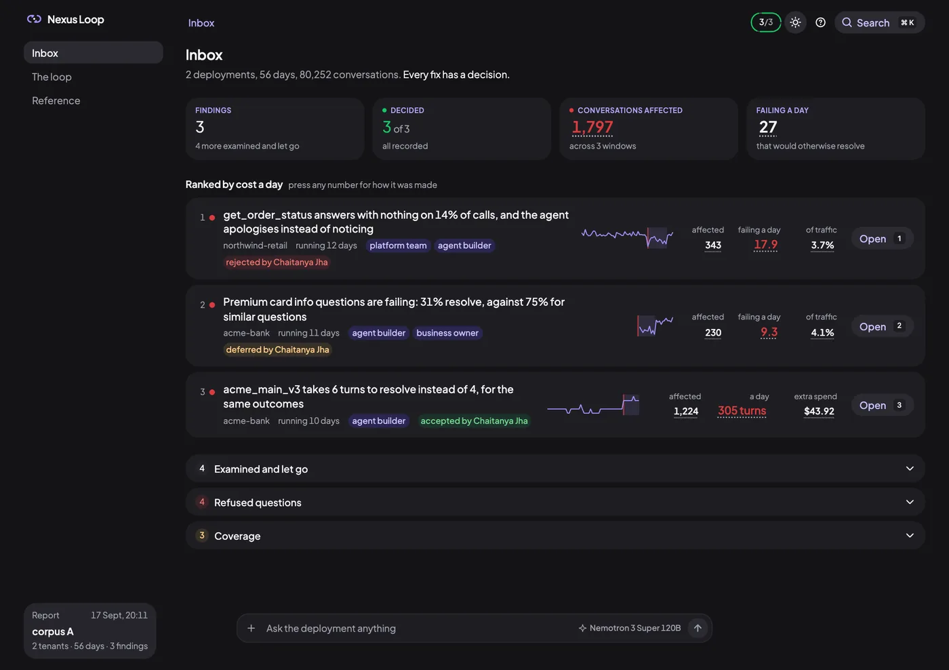Screen dimensions: 949x670
Task: Send the question with the up arrow
Action: point(698,628)
